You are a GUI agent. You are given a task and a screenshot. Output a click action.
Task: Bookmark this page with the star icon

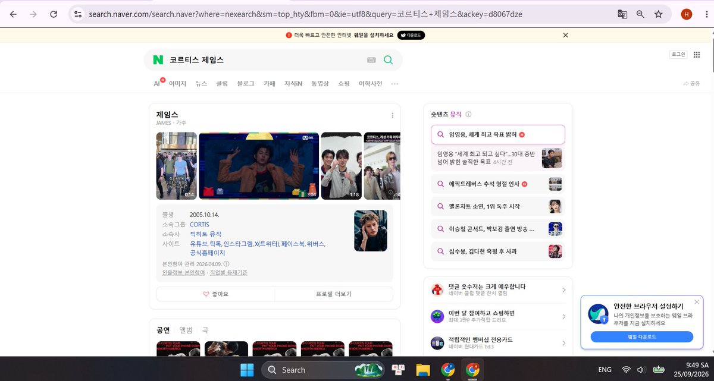(658, 14)
